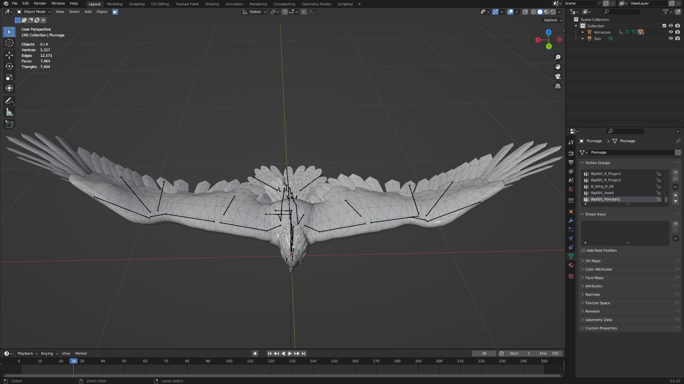Click the Add Cube tool icon
This screenshot has height=384, width=684.
pos(9,124)
